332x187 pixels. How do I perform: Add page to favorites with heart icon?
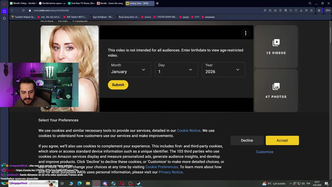pyautogui.click(x=296, y=10)
